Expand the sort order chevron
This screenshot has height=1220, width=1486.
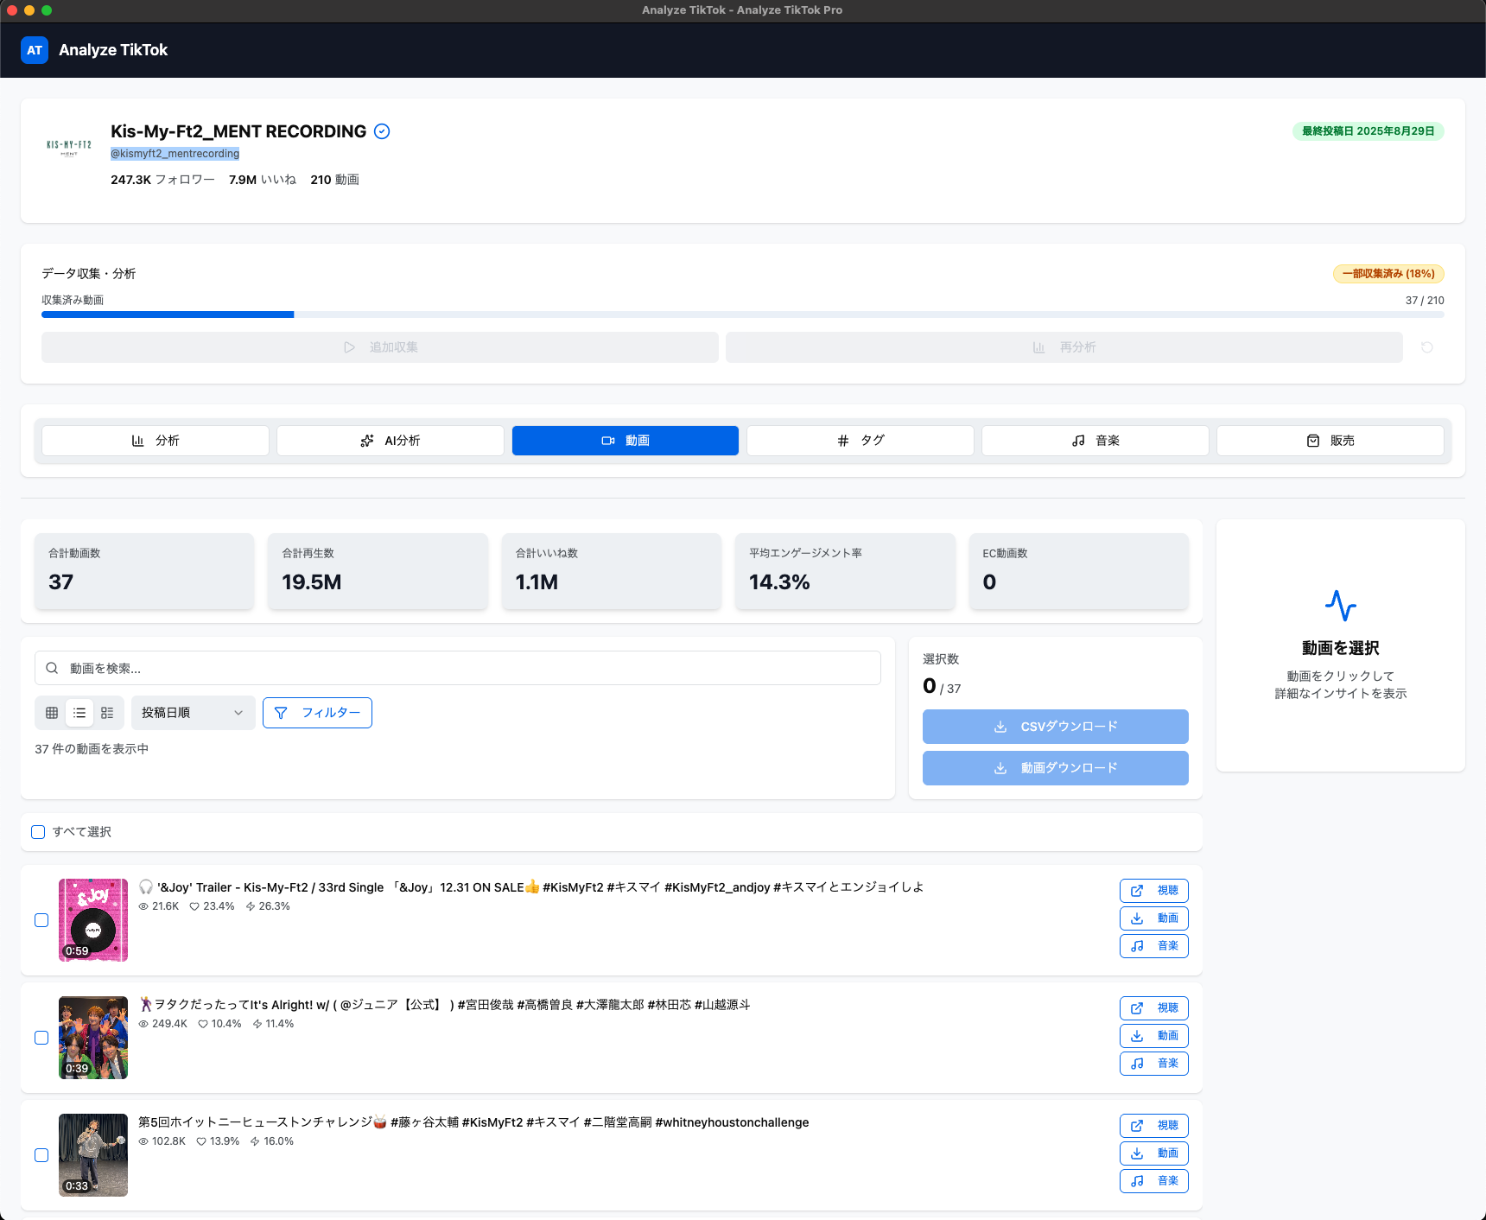tap(238, 713)
